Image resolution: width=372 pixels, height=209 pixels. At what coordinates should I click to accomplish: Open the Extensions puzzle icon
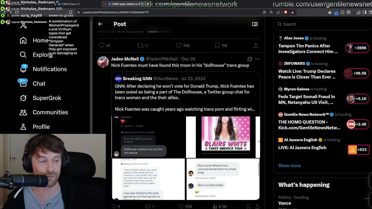(342, 12)
